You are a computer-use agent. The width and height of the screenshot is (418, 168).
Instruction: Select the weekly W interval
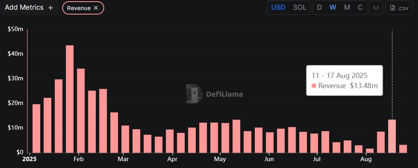[x=333, y=8]
